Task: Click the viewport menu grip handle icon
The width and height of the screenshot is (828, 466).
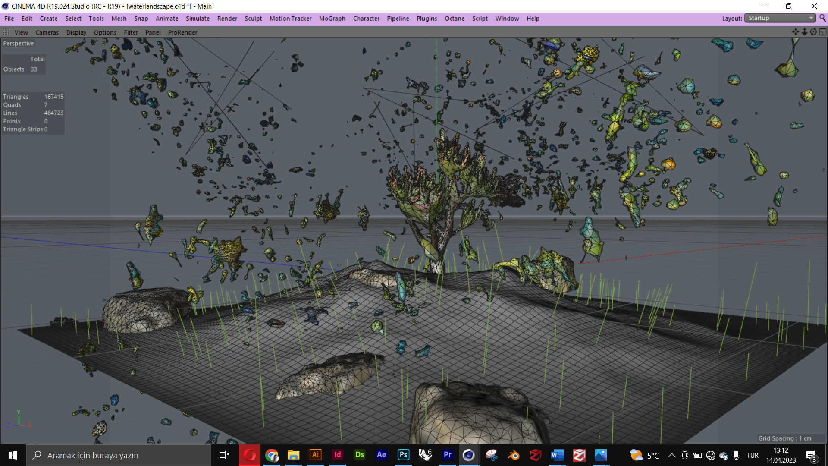Action: click(x=6, y=32)
